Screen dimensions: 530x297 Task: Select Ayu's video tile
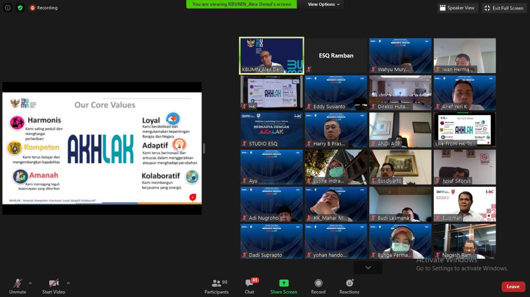click(272, 167)
